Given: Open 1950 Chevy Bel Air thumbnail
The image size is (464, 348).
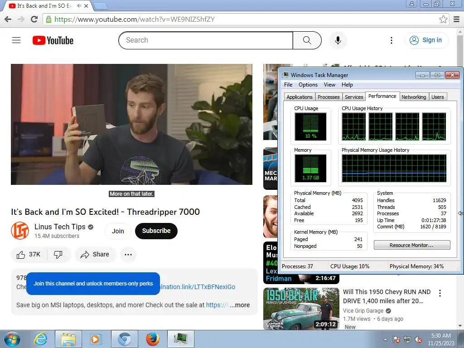Looking at the screenshot, I should click(x=301, y=309).
